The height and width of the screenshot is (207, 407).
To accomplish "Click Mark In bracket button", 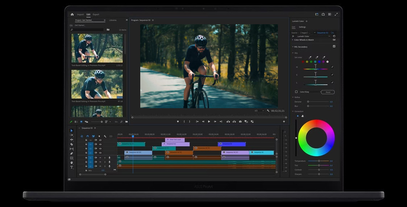I will click(184, 122).
